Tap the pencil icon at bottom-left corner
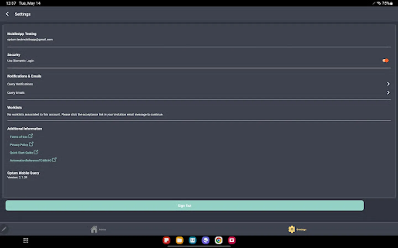Image resolution: width=398 pixels, height=248 pixels. click(4, 229)
